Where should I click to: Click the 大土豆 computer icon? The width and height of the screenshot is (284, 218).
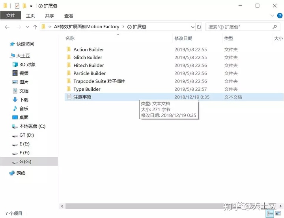click(x=13, y=55)
